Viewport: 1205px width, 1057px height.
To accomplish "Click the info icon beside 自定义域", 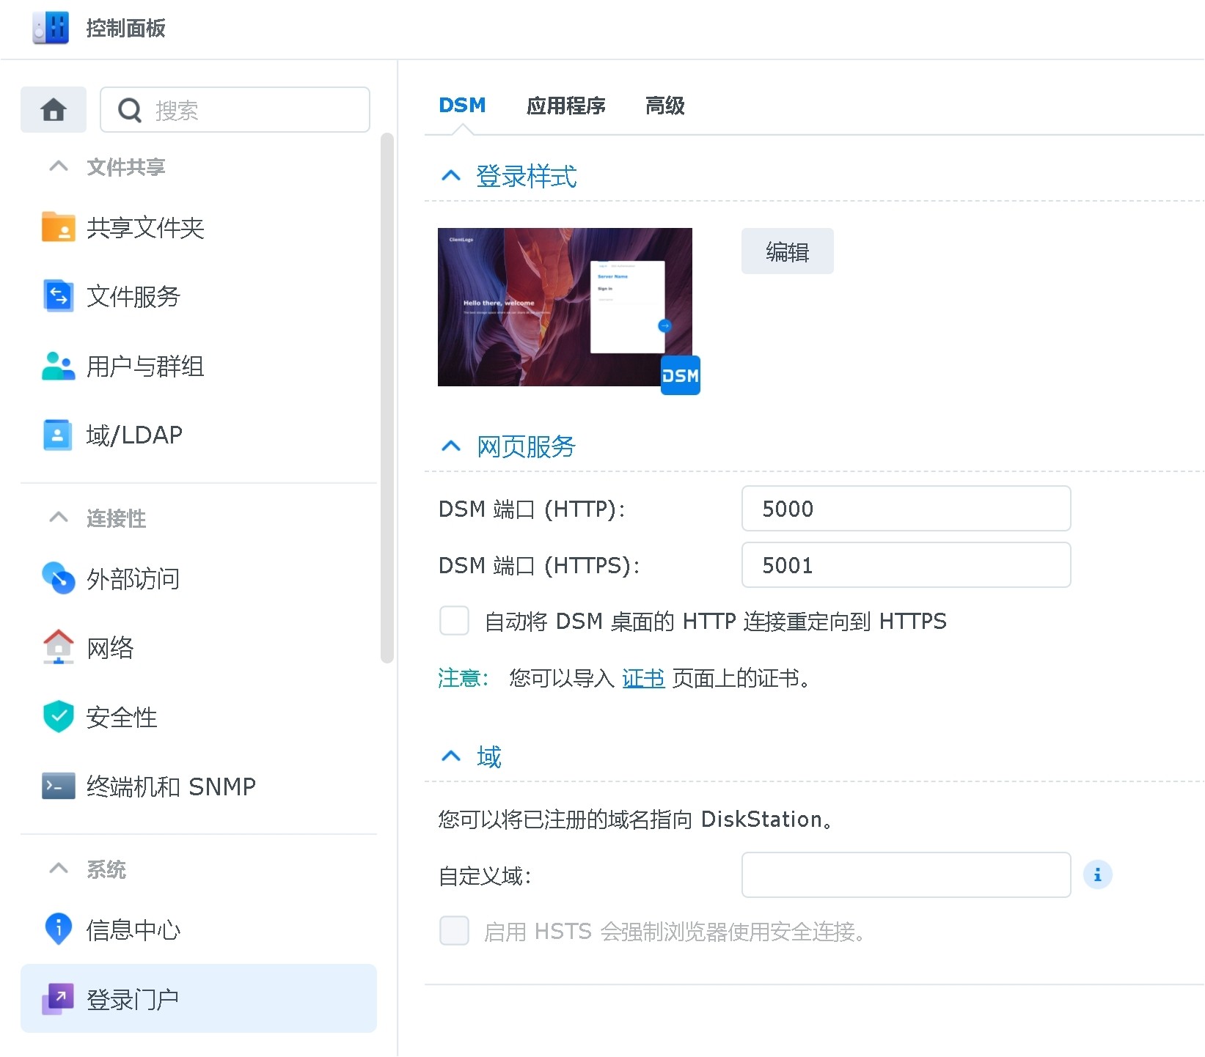I will click(1097, 874).
